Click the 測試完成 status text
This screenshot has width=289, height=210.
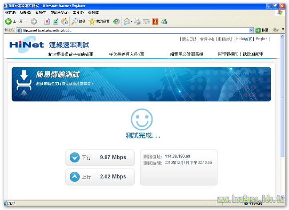click(x=143, y=135)
